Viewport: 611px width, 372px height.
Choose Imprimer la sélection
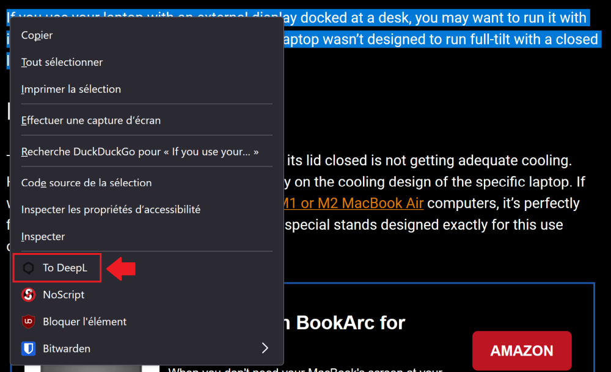click(x=147, y=89)
